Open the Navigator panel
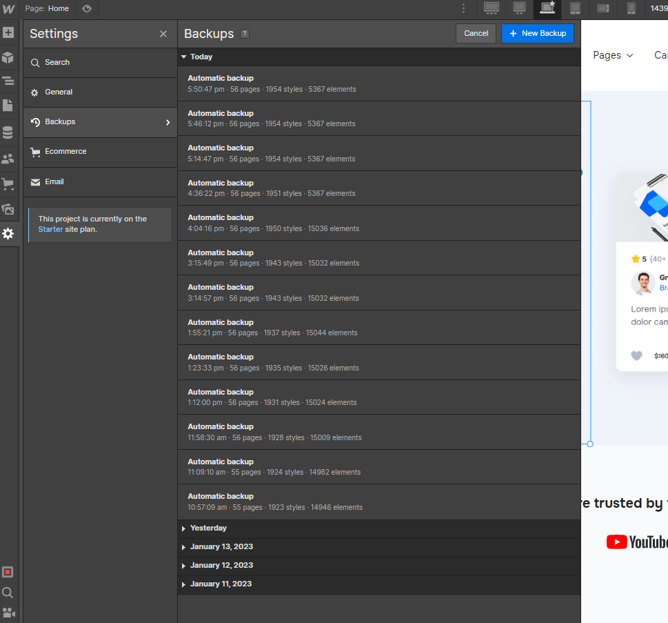 [x=9, y=81]
